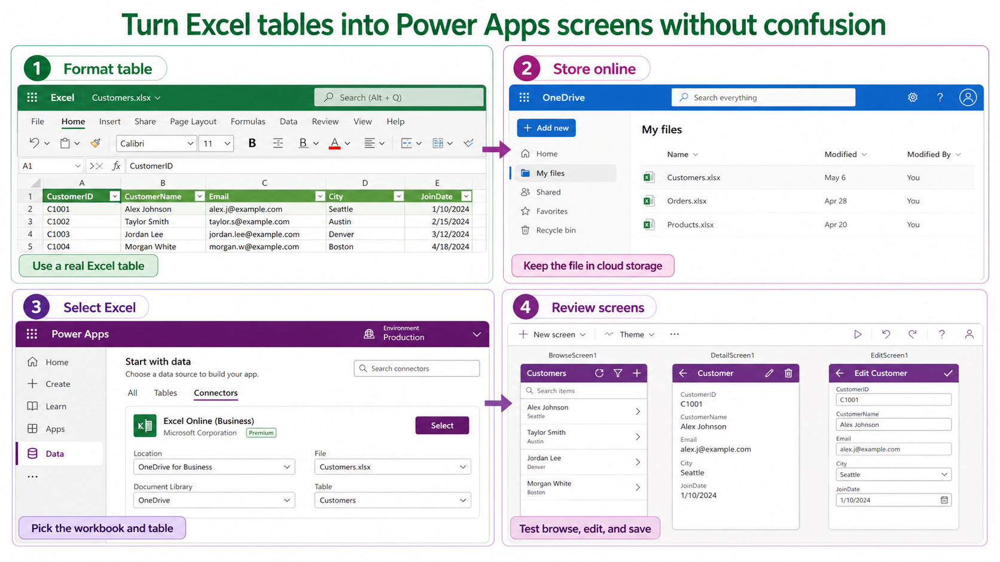Click the pencil edit icon on Customer detail
The image size is (1000, 562).
point(769,373)
